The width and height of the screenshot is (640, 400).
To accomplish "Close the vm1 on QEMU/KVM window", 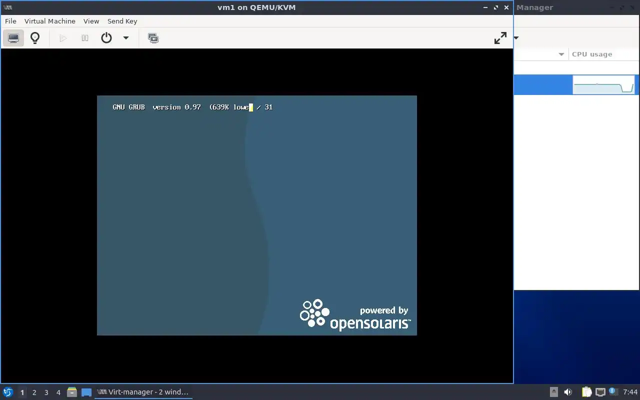I will 506,7.
